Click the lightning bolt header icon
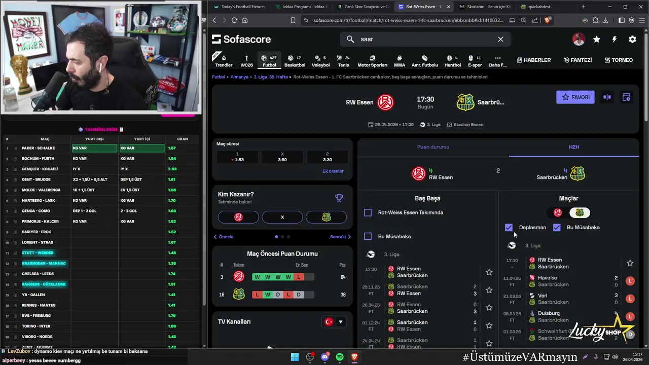This screenshot has width=649, height=365. tap(615, 39)
